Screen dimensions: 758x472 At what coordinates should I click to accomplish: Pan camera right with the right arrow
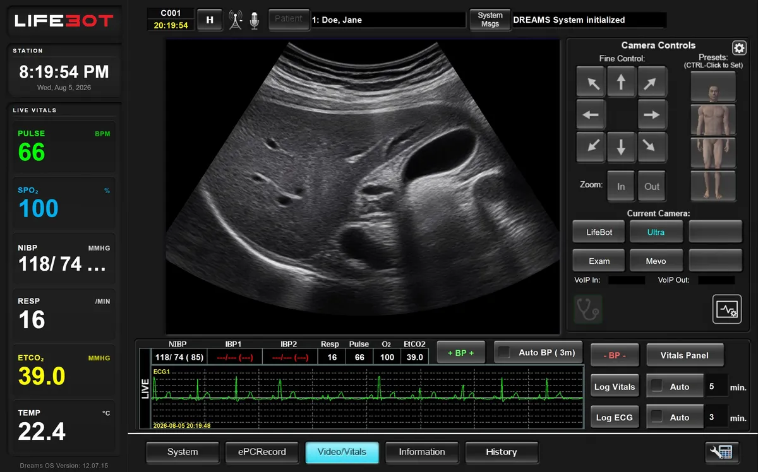pos(652,115)
